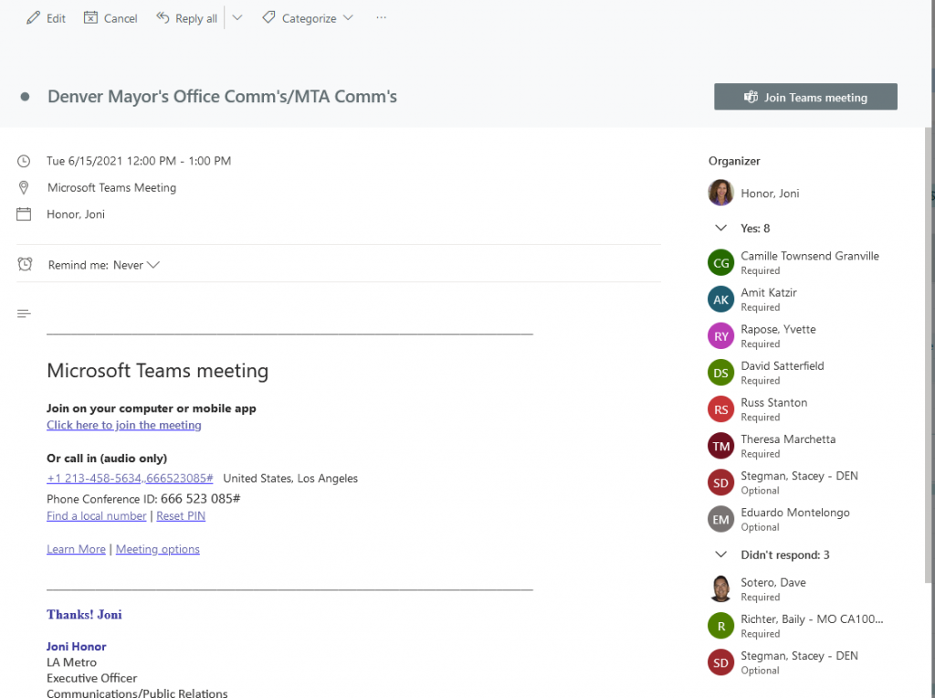935x698 pixels.
Task: Click organizer Joni Honor's profile photo
Action: [x=721, y=193]
